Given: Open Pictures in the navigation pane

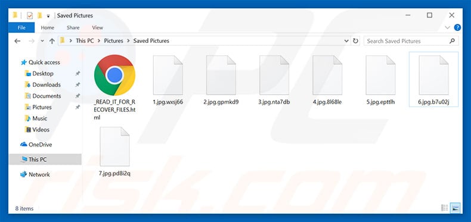Looking at the screenshot, I should tap(42, 107).
